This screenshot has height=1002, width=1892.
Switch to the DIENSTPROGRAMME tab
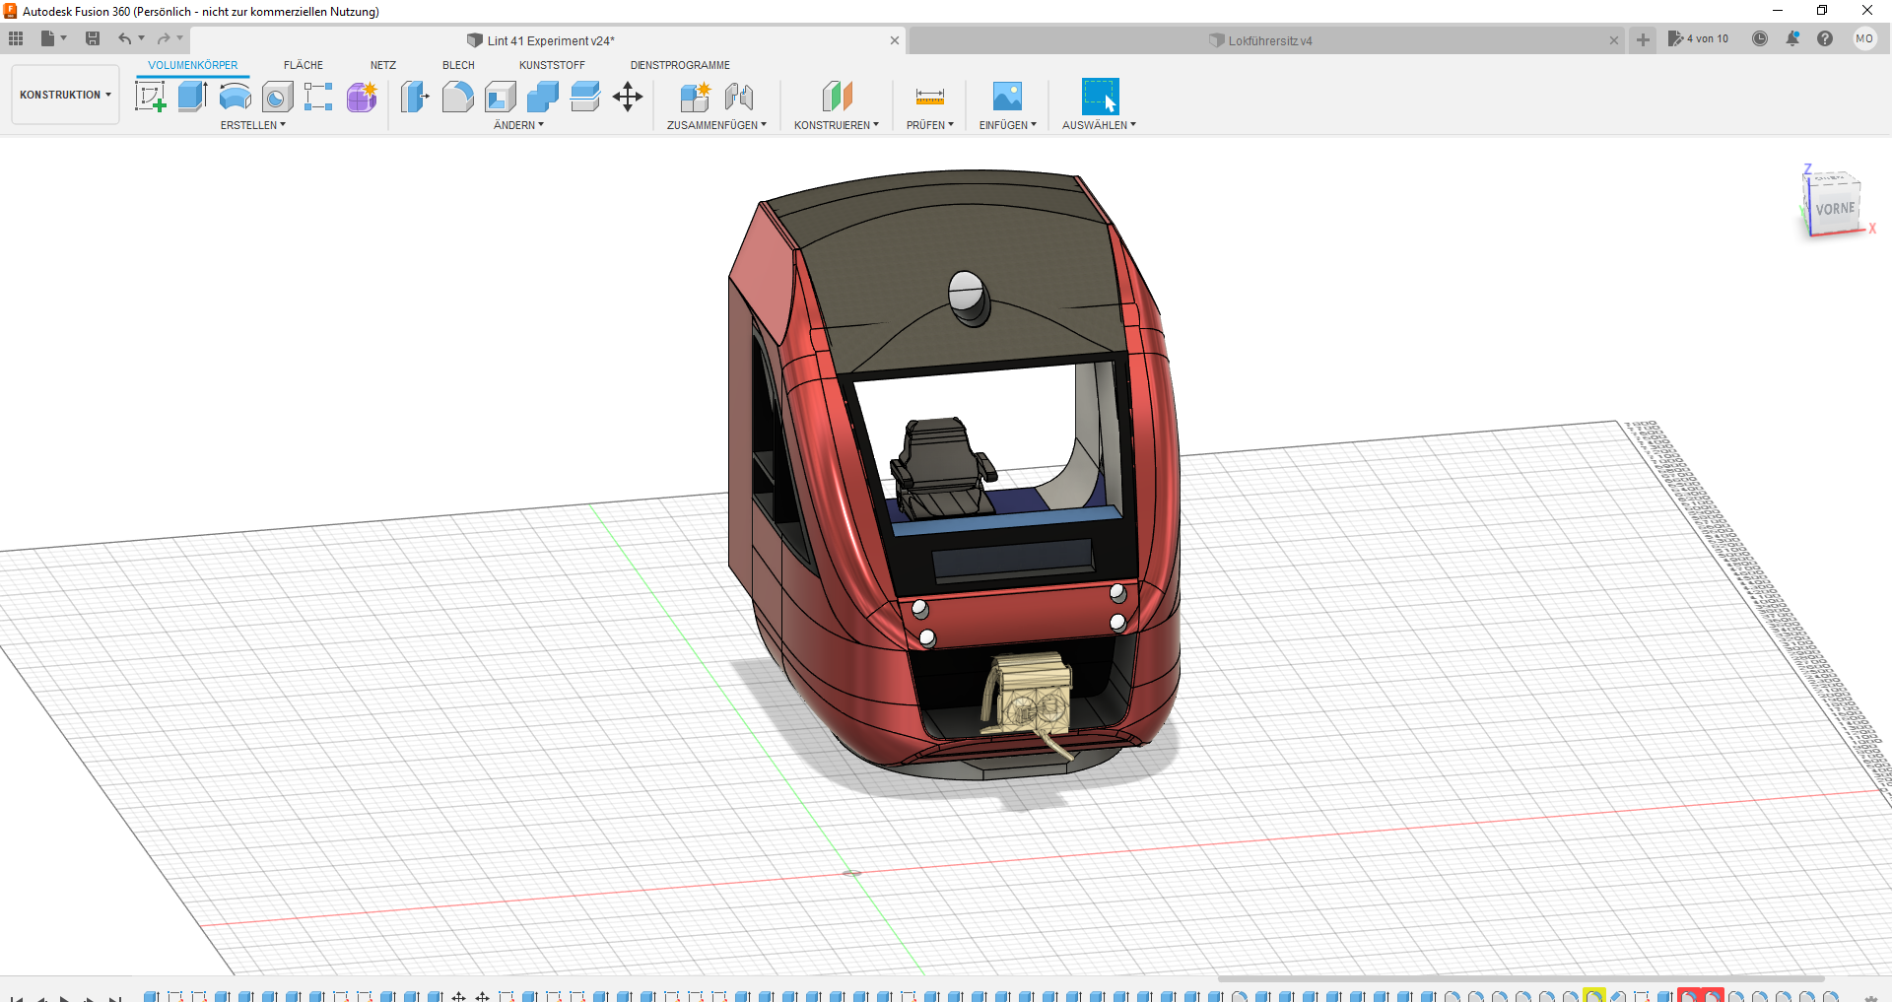[x=680, y=65]
